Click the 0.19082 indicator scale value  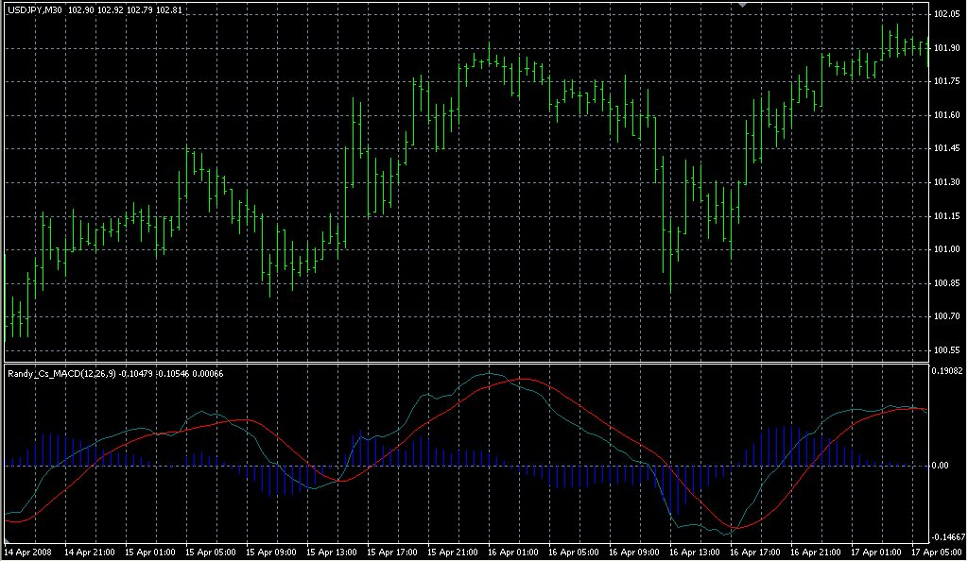click(946, 370)
